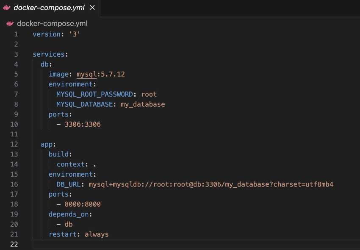Click the 'build' key on line 13
Image resolution: width=360 pixels, height=250 pixels.
click(x=58, y=154)
